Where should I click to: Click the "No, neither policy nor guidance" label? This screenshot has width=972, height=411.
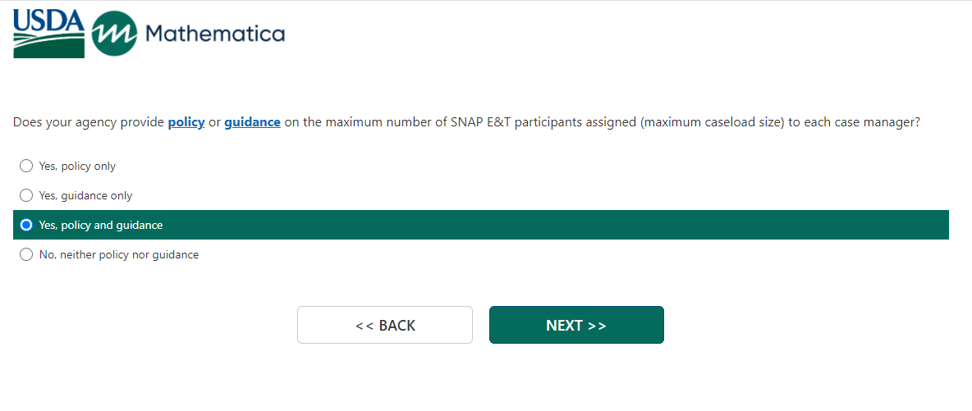click(119, 254)
